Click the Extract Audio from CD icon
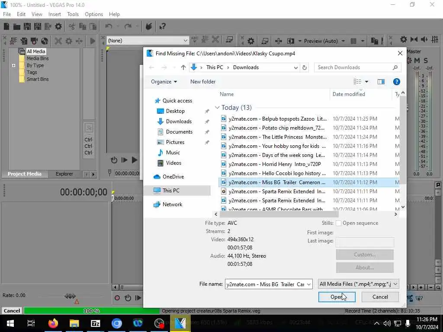The height and width of the screenshot is (332, 443). (45, 41)
